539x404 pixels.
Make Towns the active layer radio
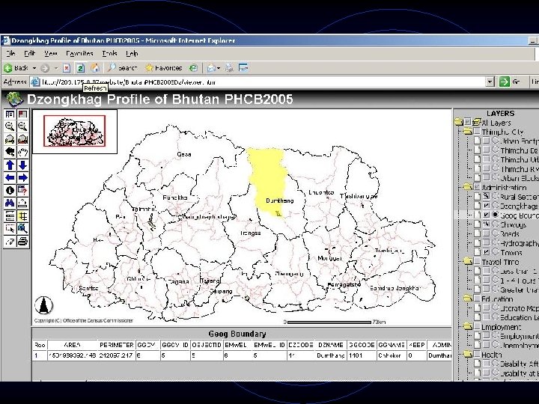(496, 252)
